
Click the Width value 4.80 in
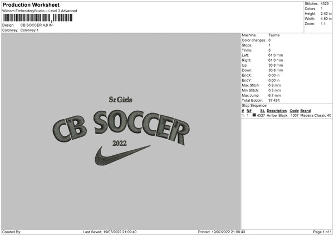(x=326, y=19)
